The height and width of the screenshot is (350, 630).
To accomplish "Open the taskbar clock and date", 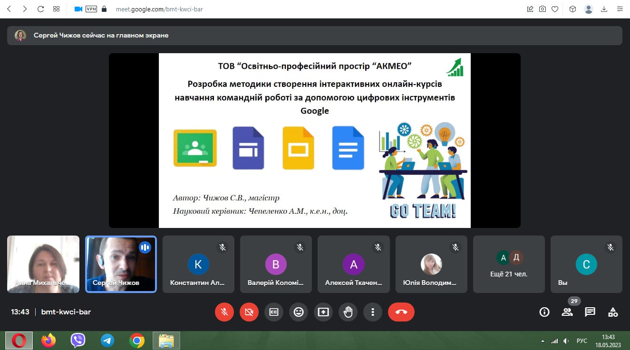I will coord(608,341).
